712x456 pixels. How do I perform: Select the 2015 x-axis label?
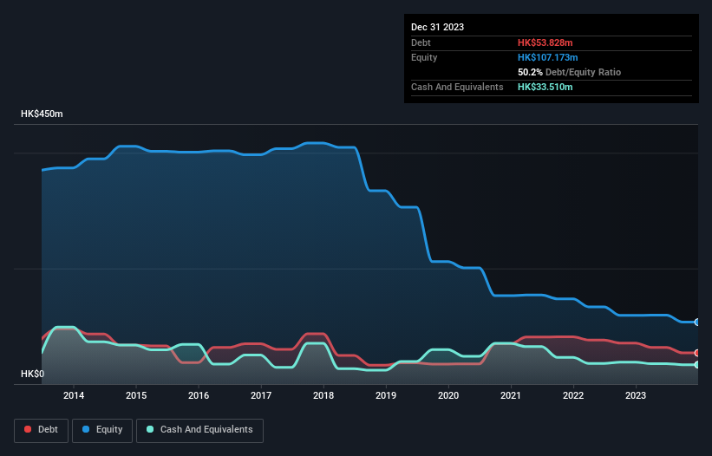click(x=136, y=395)
